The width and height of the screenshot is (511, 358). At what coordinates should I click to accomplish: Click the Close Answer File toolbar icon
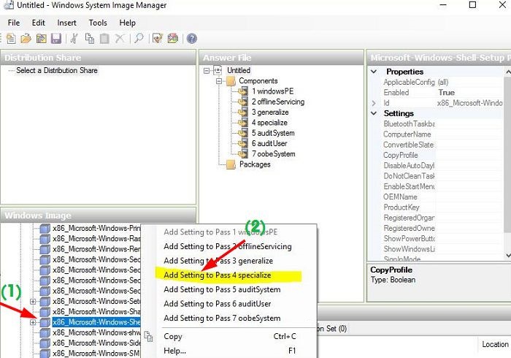[x=41, y=39]
